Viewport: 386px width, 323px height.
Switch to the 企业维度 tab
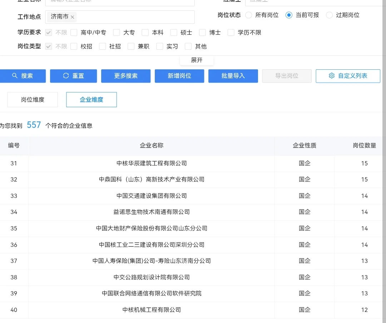pos(91,100)
